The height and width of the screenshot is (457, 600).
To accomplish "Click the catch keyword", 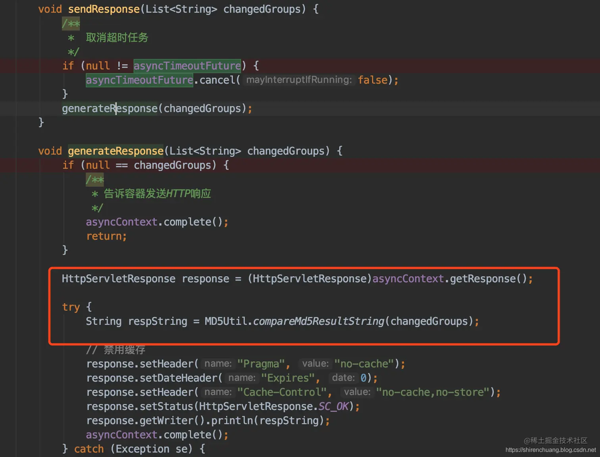I will [x=89, y=449].
